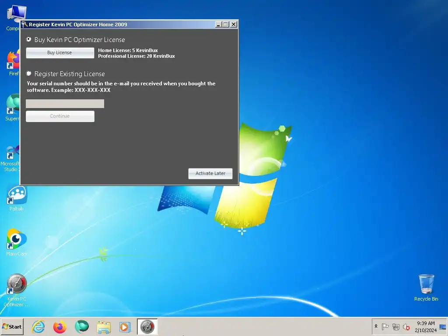Open Windows Explorer folder from taskbar

coord(103,326)
